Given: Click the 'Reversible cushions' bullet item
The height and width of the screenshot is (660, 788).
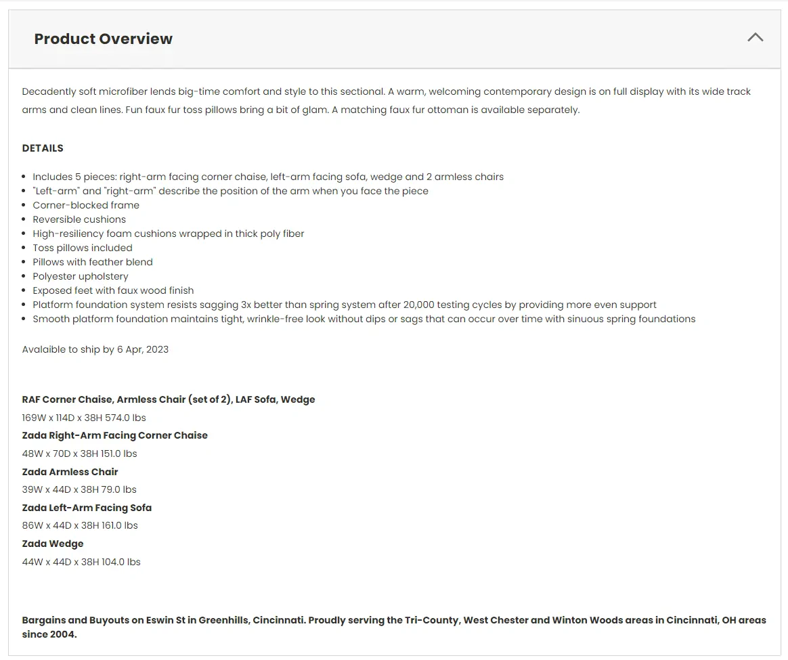Looking at the screenshot, I should click(x=79, y=219).
